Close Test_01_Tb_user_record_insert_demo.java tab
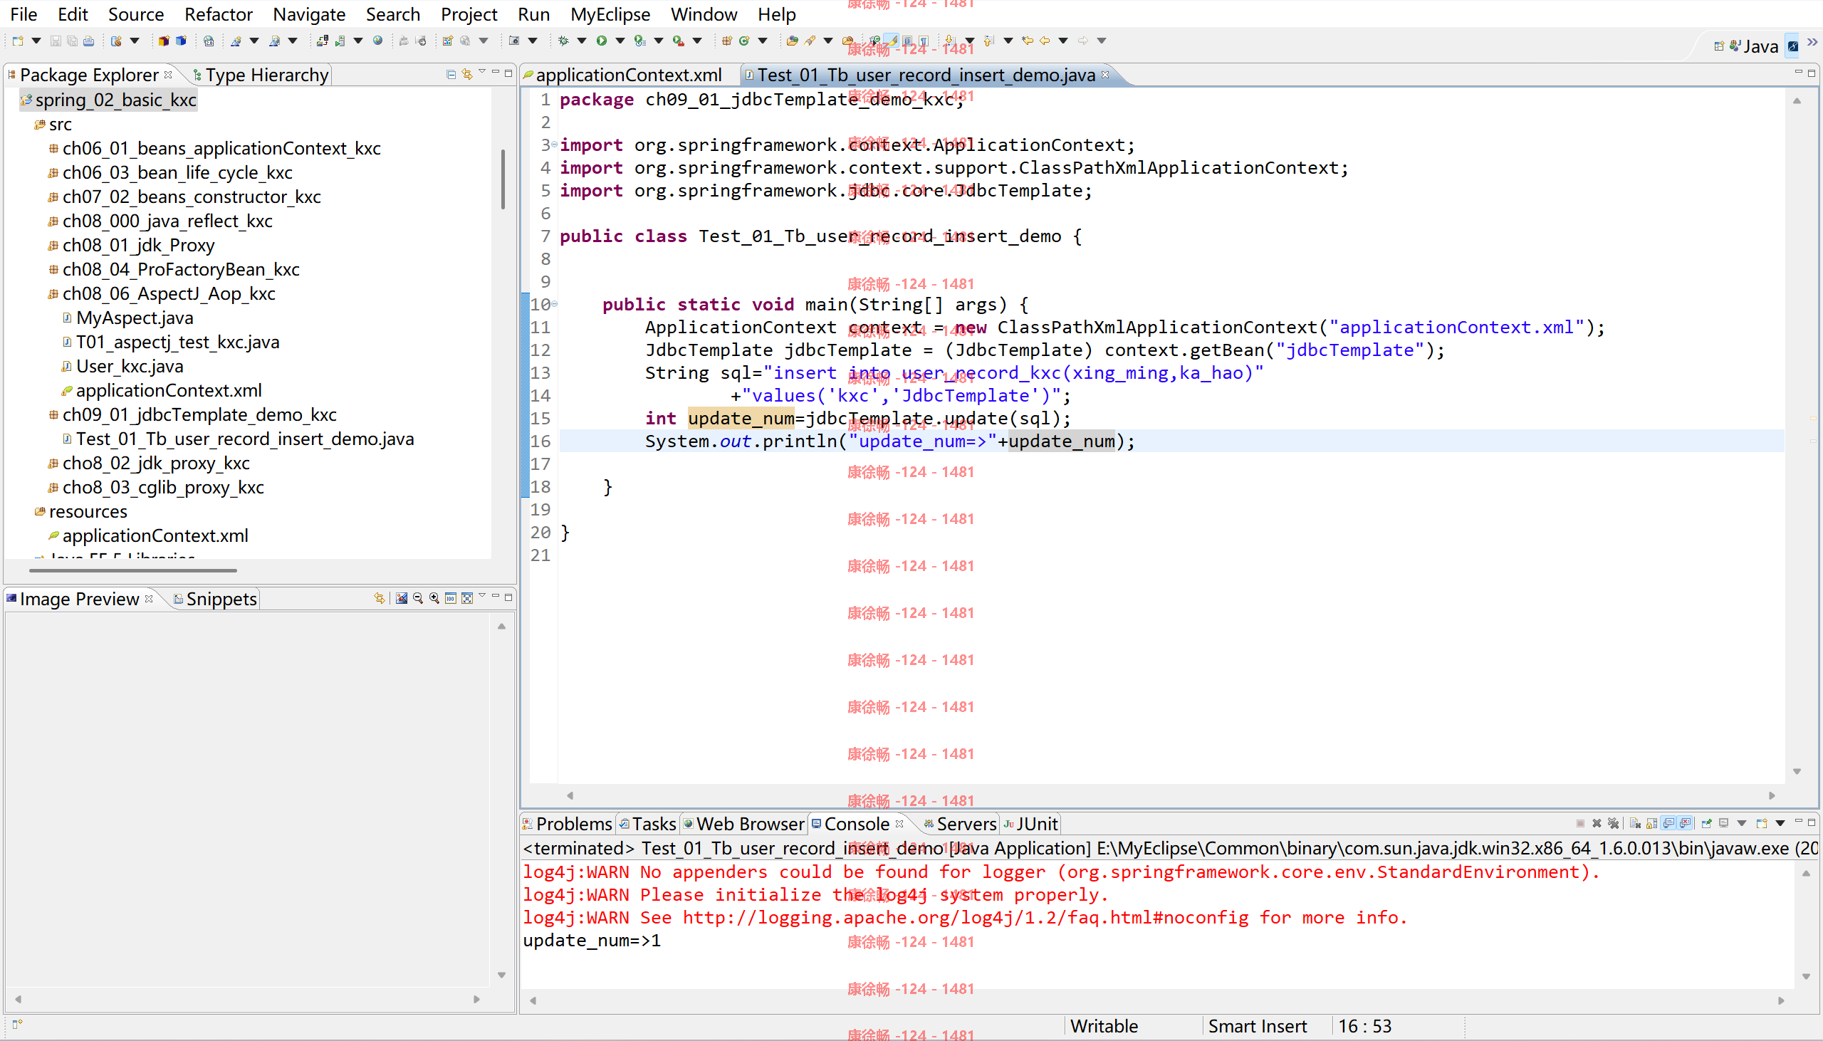This screenshot has width=1823, height=1041. (x=1105, y=74)
